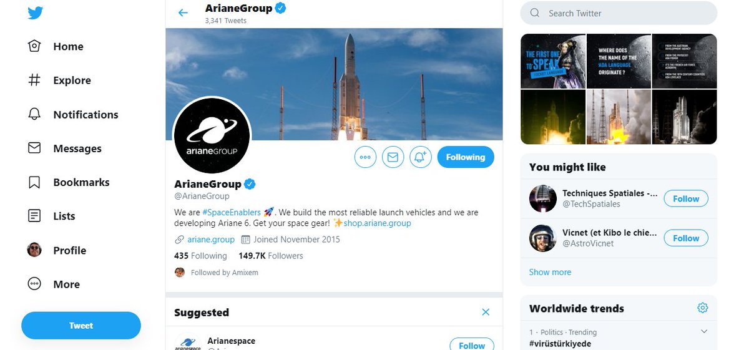Send a message via envelope icon button
This screenshot has width=749, height=350.
[393, 157]
